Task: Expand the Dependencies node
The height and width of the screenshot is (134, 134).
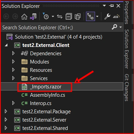Action: tap(13, 53)
